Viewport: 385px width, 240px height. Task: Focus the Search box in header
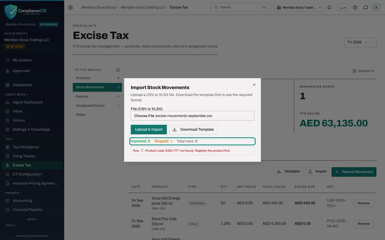[x=240, y=7]
